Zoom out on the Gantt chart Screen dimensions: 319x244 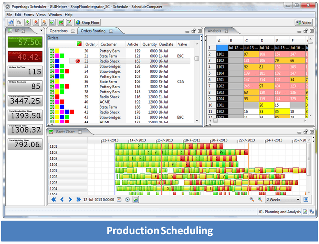pos(252,200)
